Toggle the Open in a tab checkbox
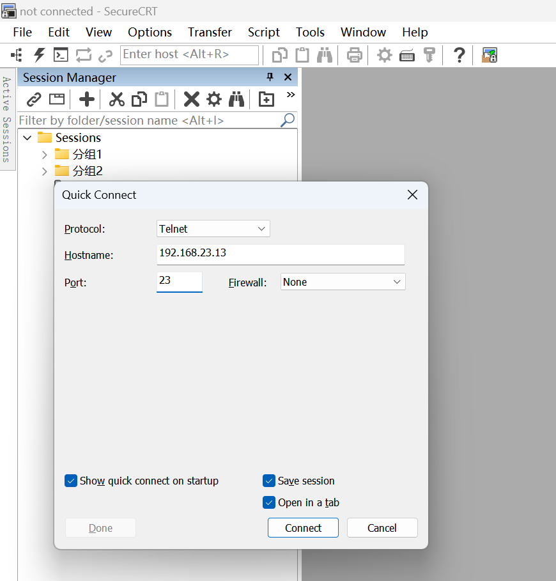This screenshot has width=556, height=581. (269, 502)
